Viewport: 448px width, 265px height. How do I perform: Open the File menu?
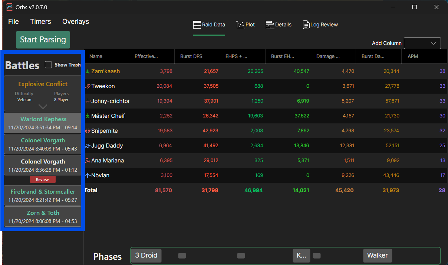click(13, 22)
